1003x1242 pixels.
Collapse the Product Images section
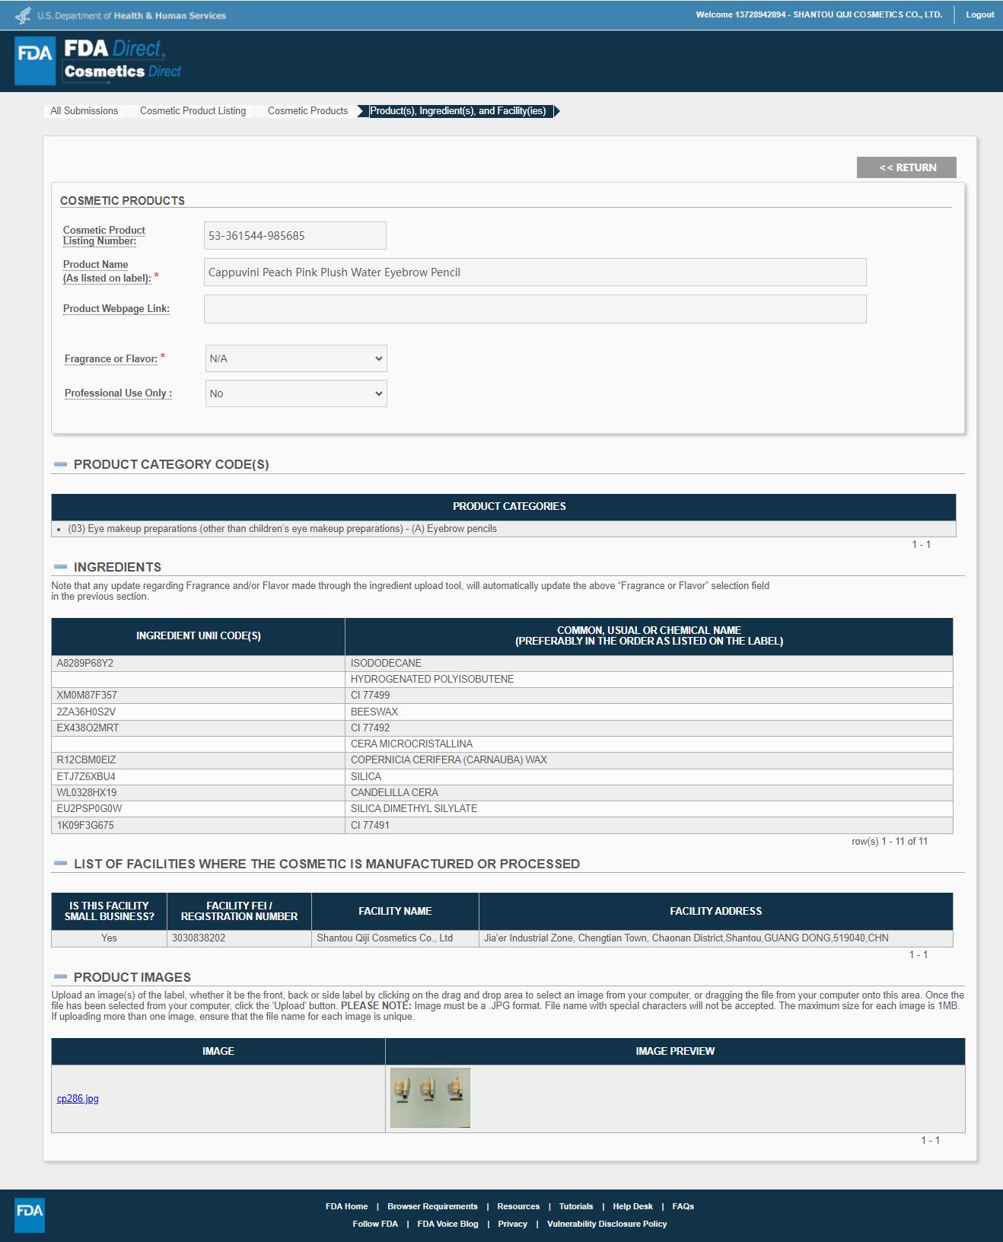61,977
